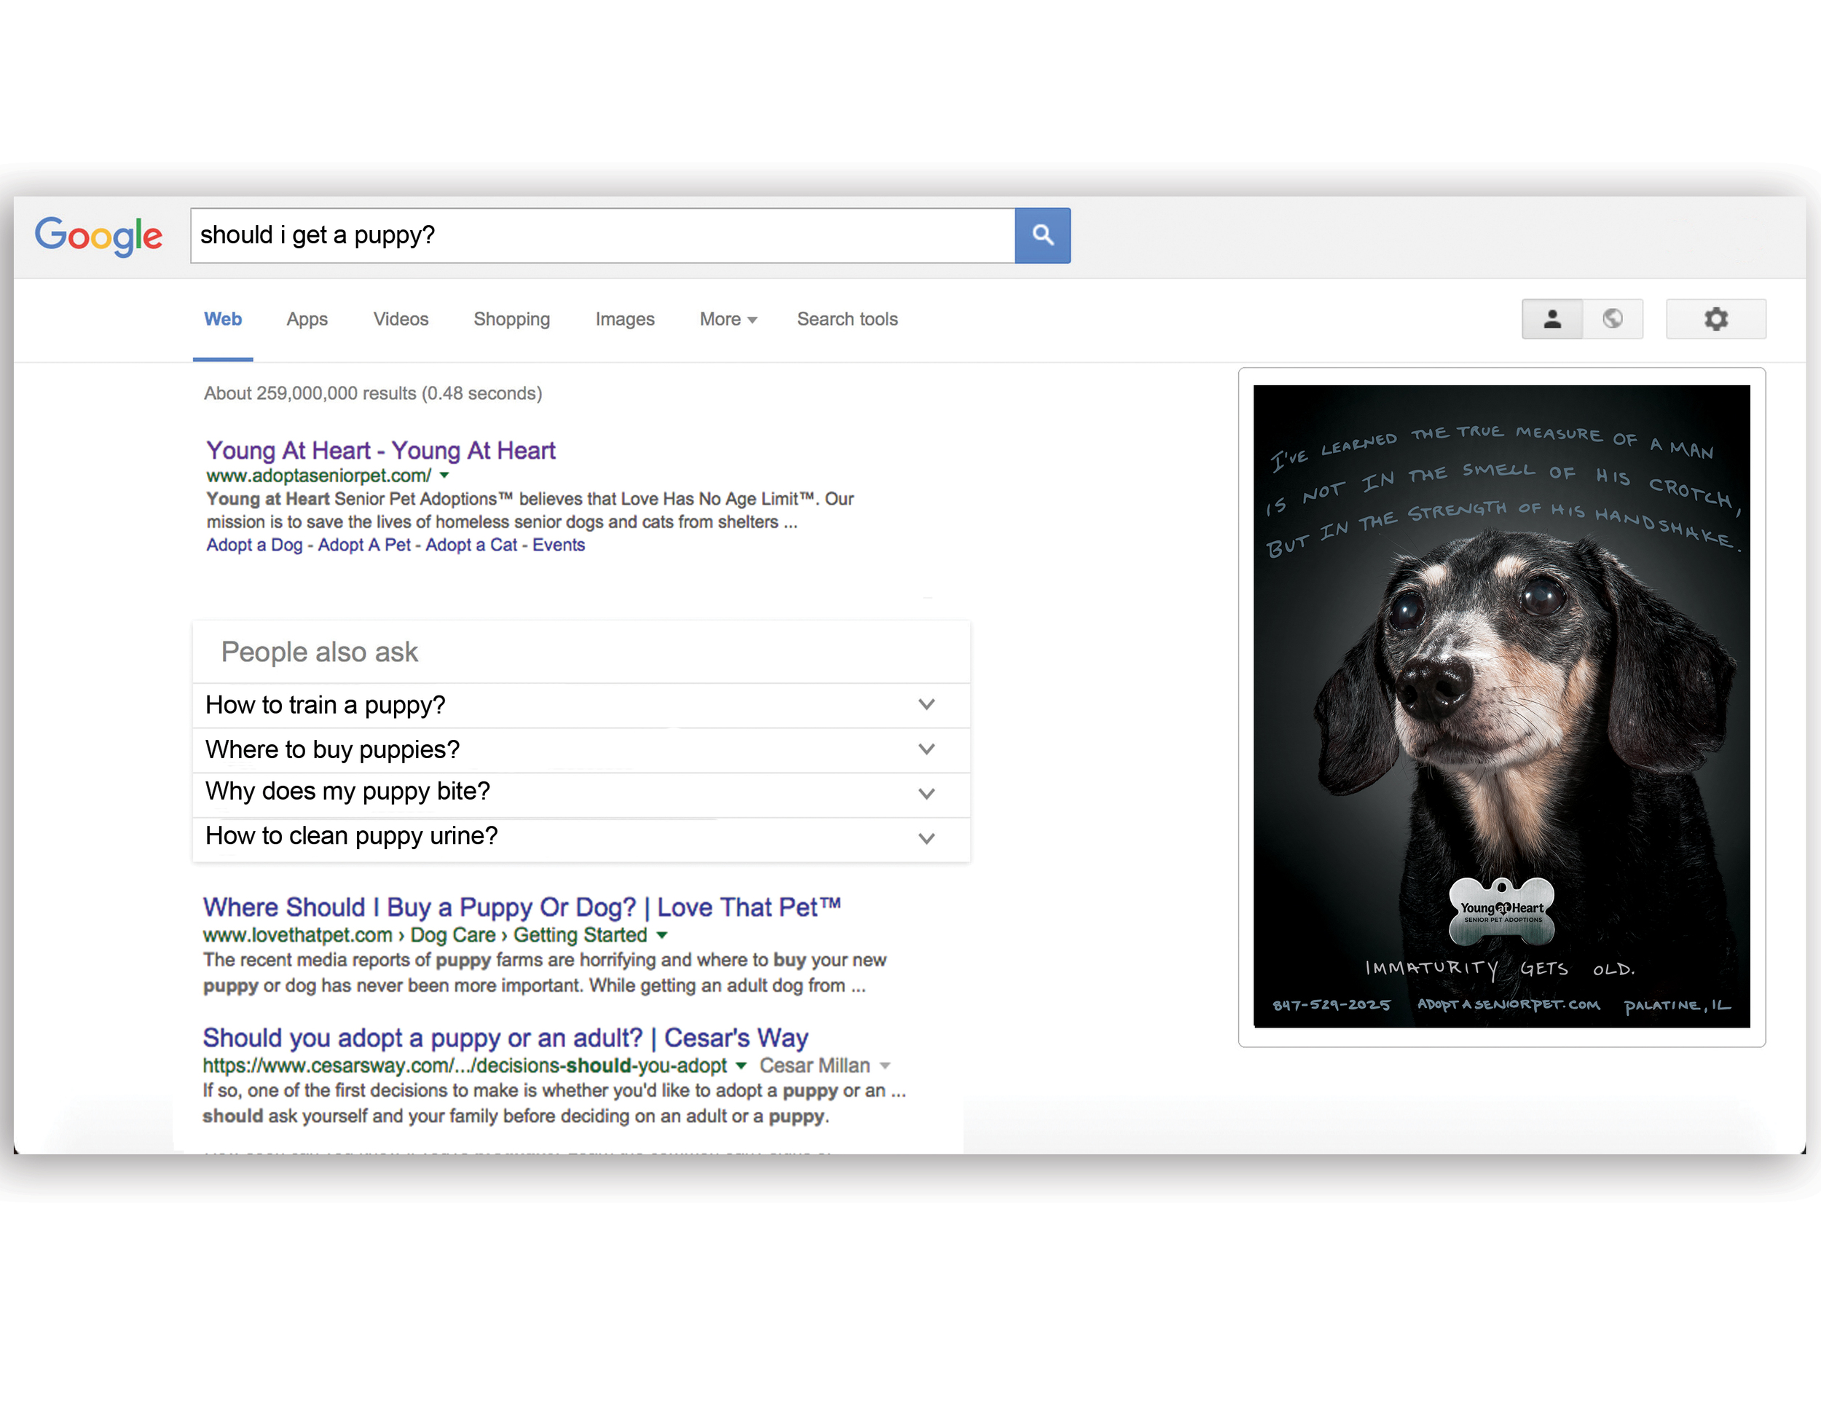Click the www.adoptaseniorpet.com/ green URL
The image size is (1821, 1407).
pos(318,475)
